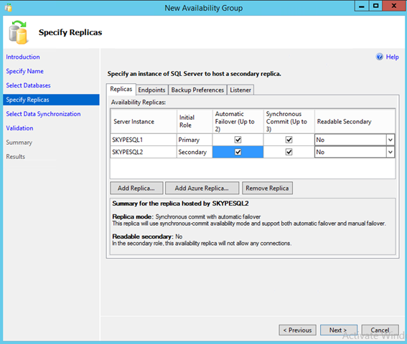The height and width of the screenshot is (344, 407).
Task: Open Readable Secondary dropdown arrow for SKYPESQL2
Action: 390,152
